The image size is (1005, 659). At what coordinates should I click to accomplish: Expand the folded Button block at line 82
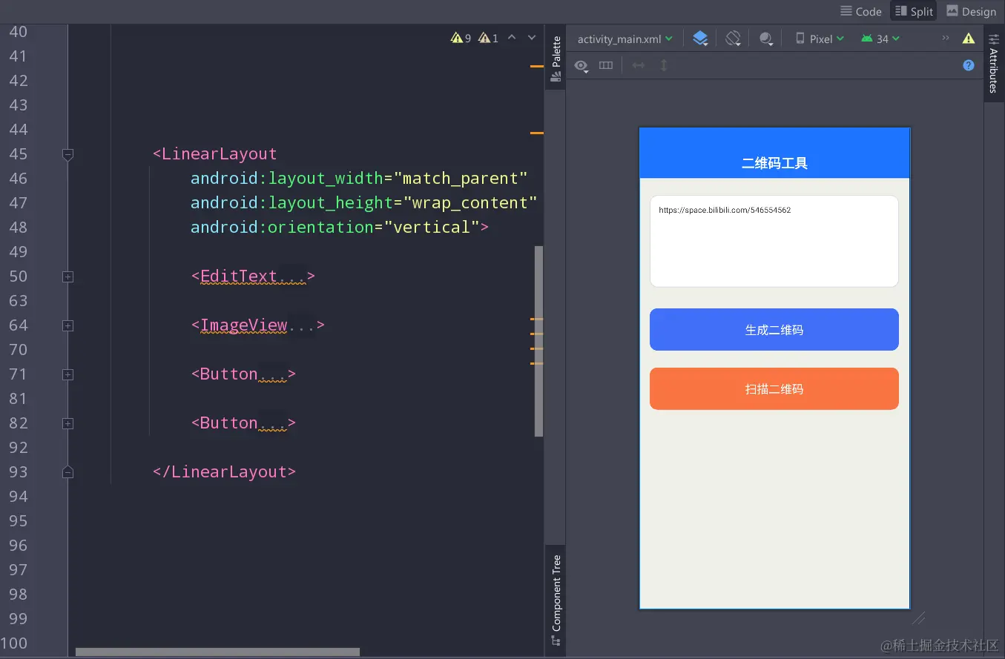(x=68, y=423)
